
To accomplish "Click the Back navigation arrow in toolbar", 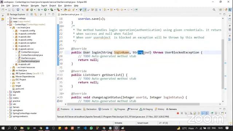I will tap(122, 10).
